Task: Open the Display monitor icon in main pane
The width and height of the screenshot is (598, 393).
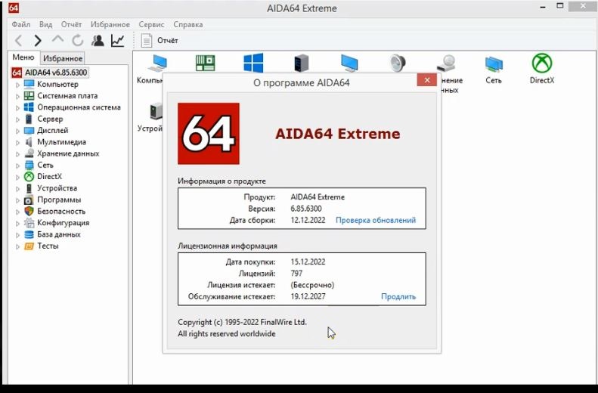Action: pos(349,63)
